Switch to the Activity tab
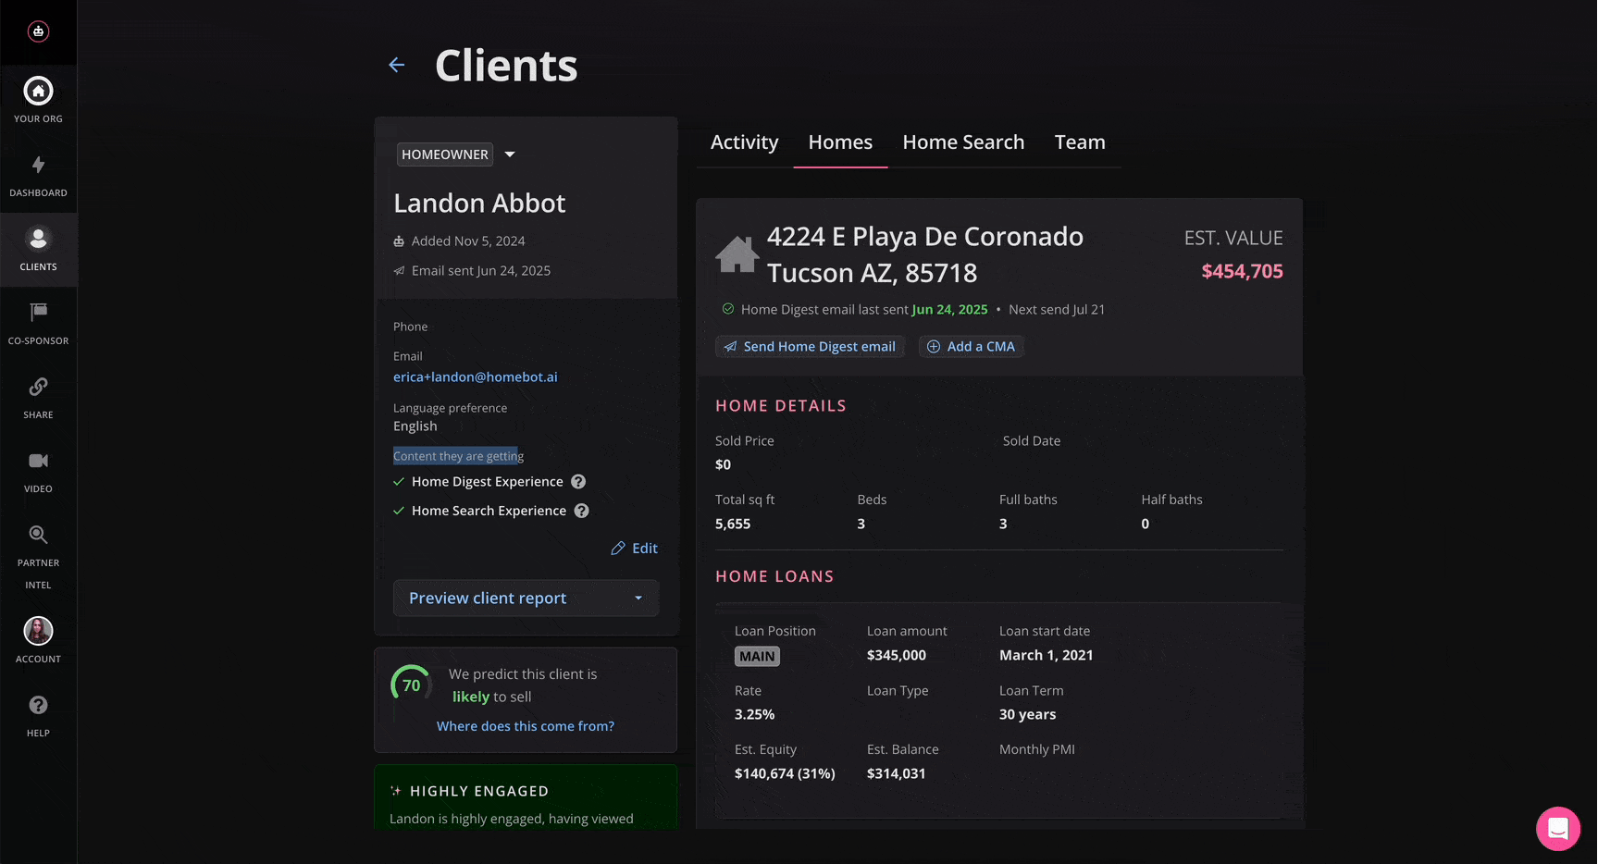 (744, 142)
